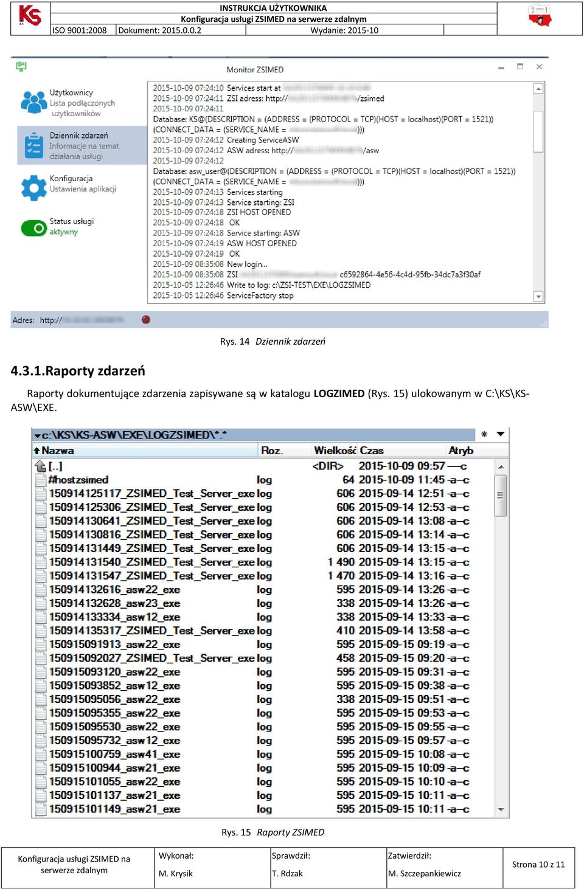Click file icon of 150915093120_asw22_exe
Image resolution: width=584 pixels, height=889 pixels.
[x=41, y=672]
